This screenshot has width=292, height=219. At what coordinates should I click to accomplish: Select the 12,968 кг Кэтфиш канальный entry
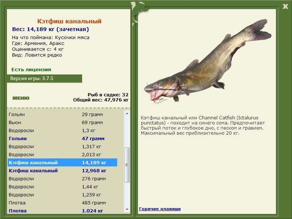[x=62, y=170]
